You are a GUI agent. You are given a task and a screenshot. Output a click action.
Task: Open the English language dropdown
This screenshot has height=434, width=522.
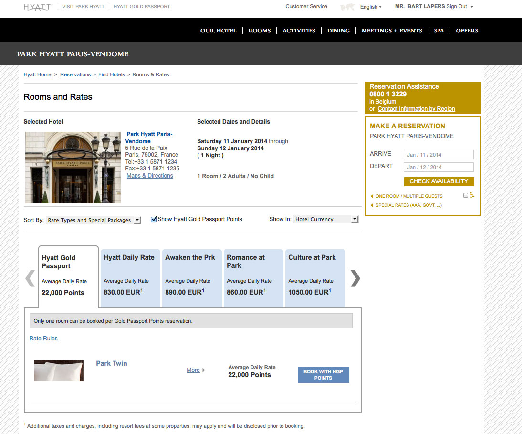[371, 7]
